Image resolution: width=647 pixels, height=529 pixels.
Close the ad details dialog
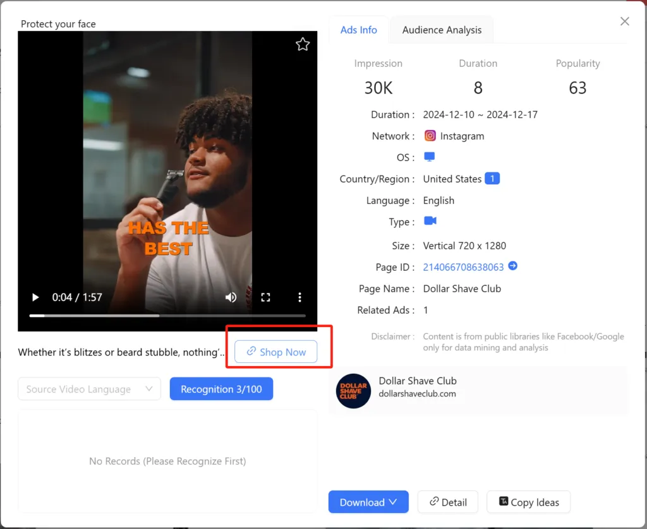625,21
